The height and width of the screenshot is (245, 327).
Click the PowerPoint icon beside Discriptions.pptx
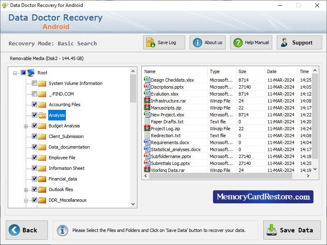tap(147, 87)
